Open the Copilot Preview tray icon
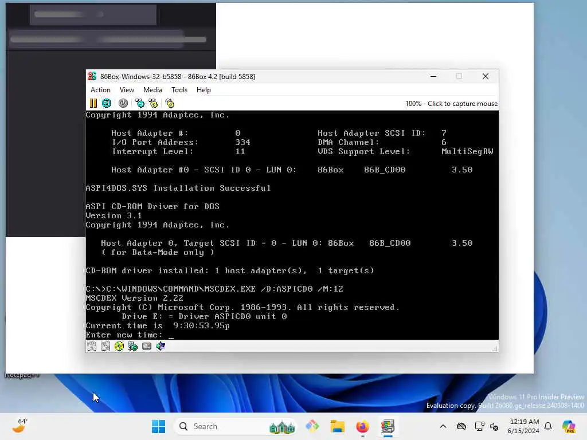 pos(569,426)
